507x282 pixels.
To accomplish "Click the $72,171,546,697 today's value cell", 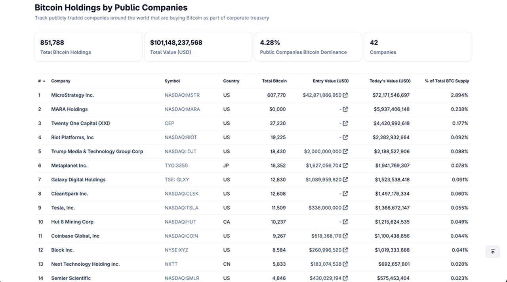I will (x=391, y=95).
